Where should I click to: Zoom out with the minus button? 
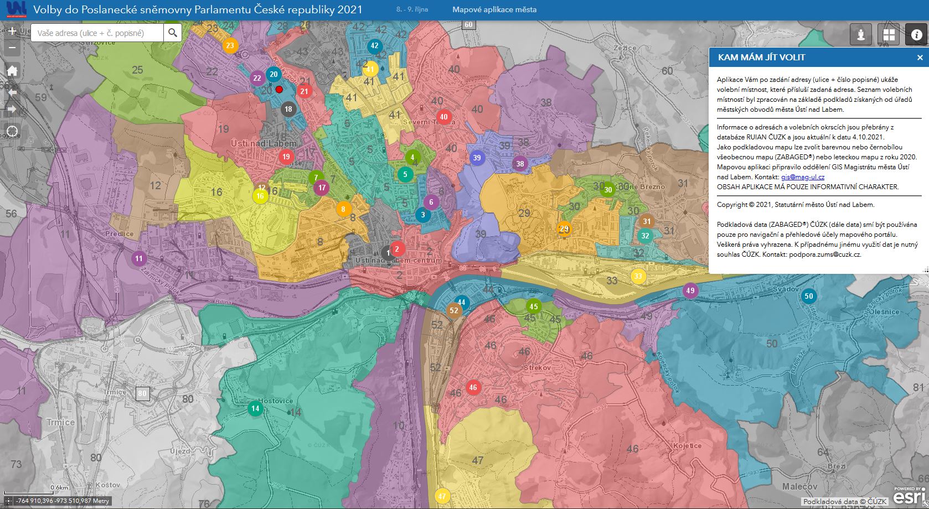[x=12, y=49]
